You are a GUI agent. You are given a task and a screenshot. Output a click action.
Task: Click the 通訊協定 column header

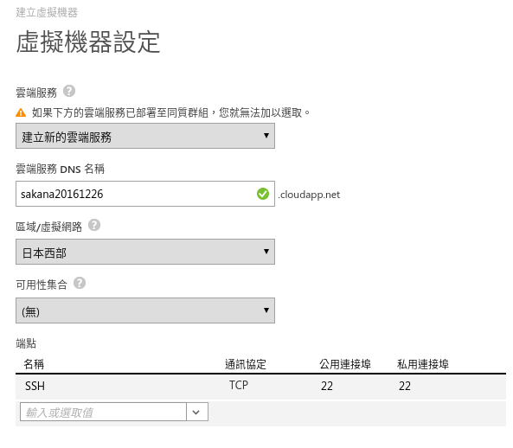[246, 364]
